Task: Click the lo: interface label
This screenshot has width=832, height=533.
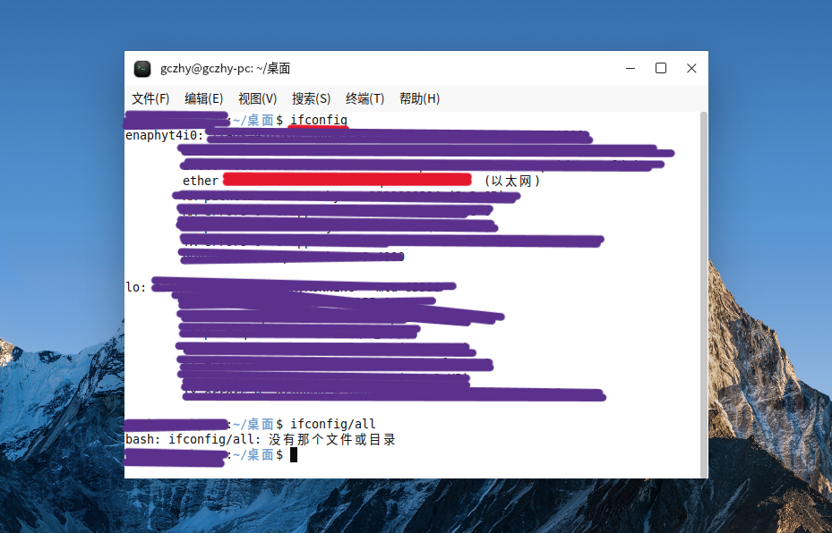Action: point(135,287)
